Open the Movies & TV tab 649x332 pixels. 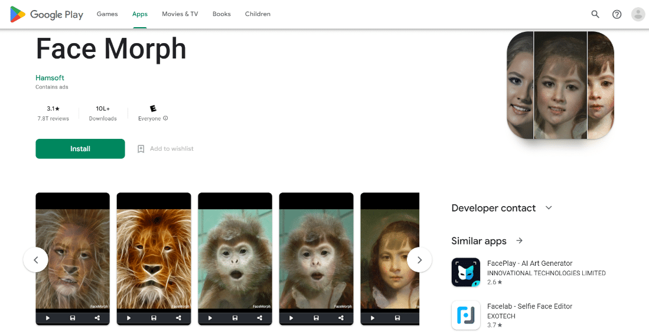180,14
